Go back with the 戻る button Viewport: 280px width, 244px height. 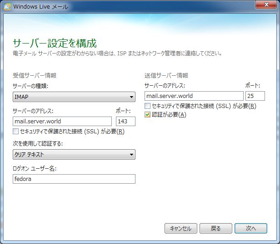click(x=216, y=228)
